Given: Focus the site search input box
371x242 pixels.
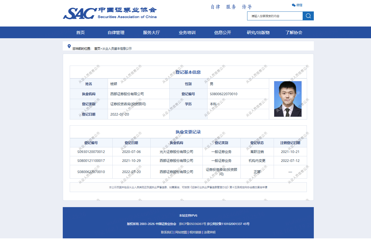Looking at the screenshot, I should coord(275,16).
